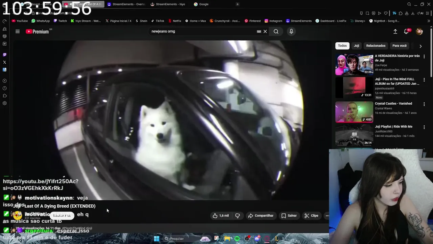The image size is (433, 244).
Task: Open WhatsApp bookmark
Action: coord(40,21)
